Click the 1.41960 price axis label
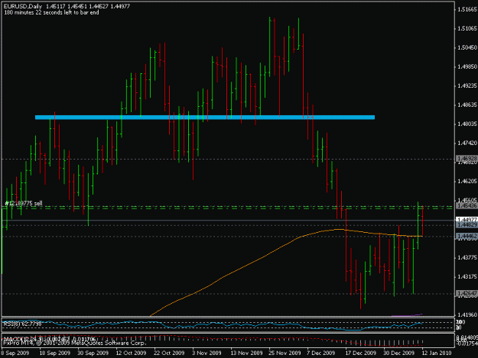The height and width of the screenshot is (358, 478). (467, 314)
